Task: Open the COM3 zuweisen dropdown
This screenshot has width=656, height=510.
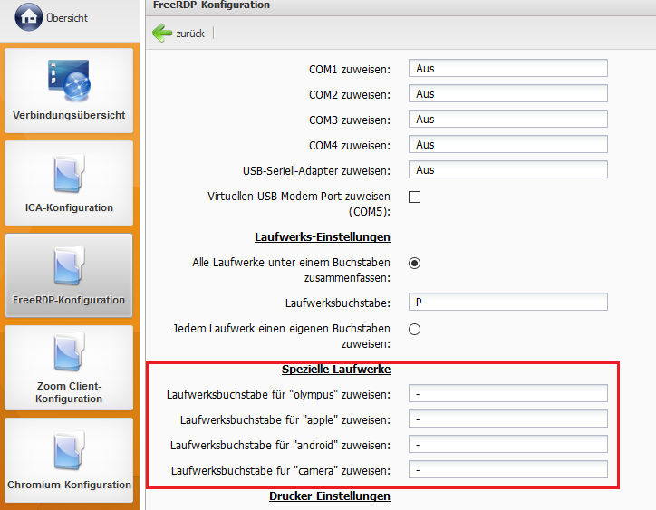Action: point(507,120)
